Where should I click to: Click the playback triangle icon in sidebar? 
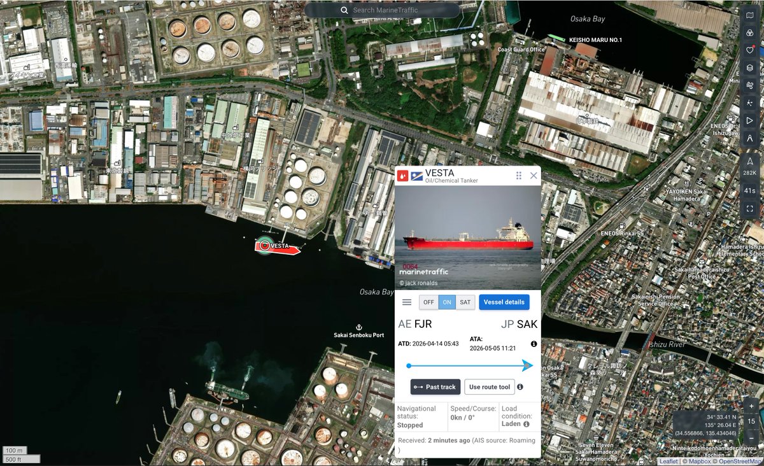click(x=750, y=120)
